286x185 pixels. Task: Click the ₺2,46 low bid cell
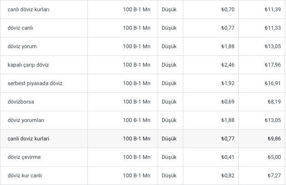(x=228, y=65)
